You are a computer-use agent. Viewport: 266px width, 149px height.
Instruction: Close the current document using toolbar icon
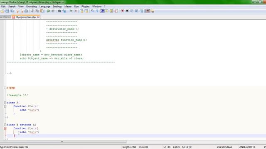[17, 11]
